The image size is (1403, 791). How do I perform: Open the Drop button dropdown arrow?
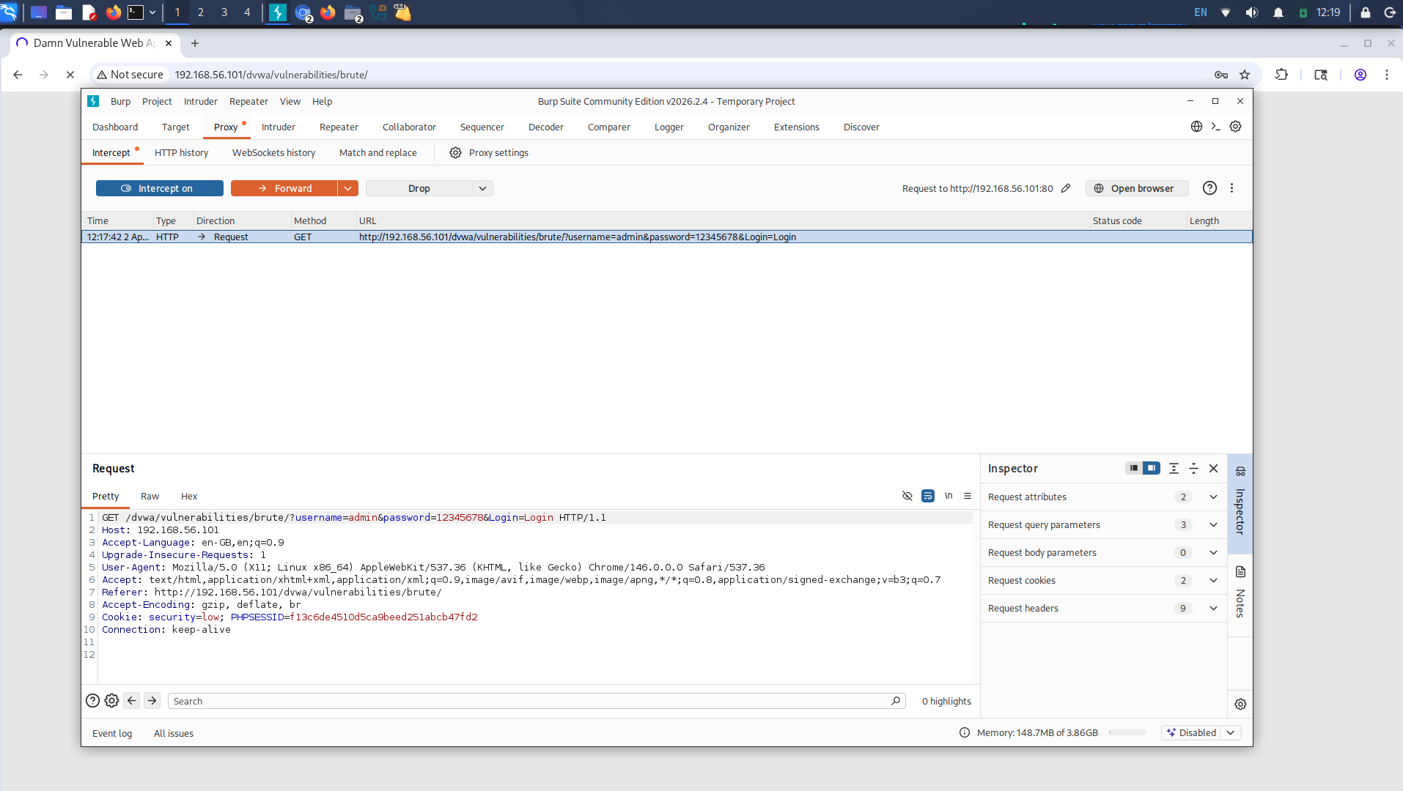tap(482, 188)
